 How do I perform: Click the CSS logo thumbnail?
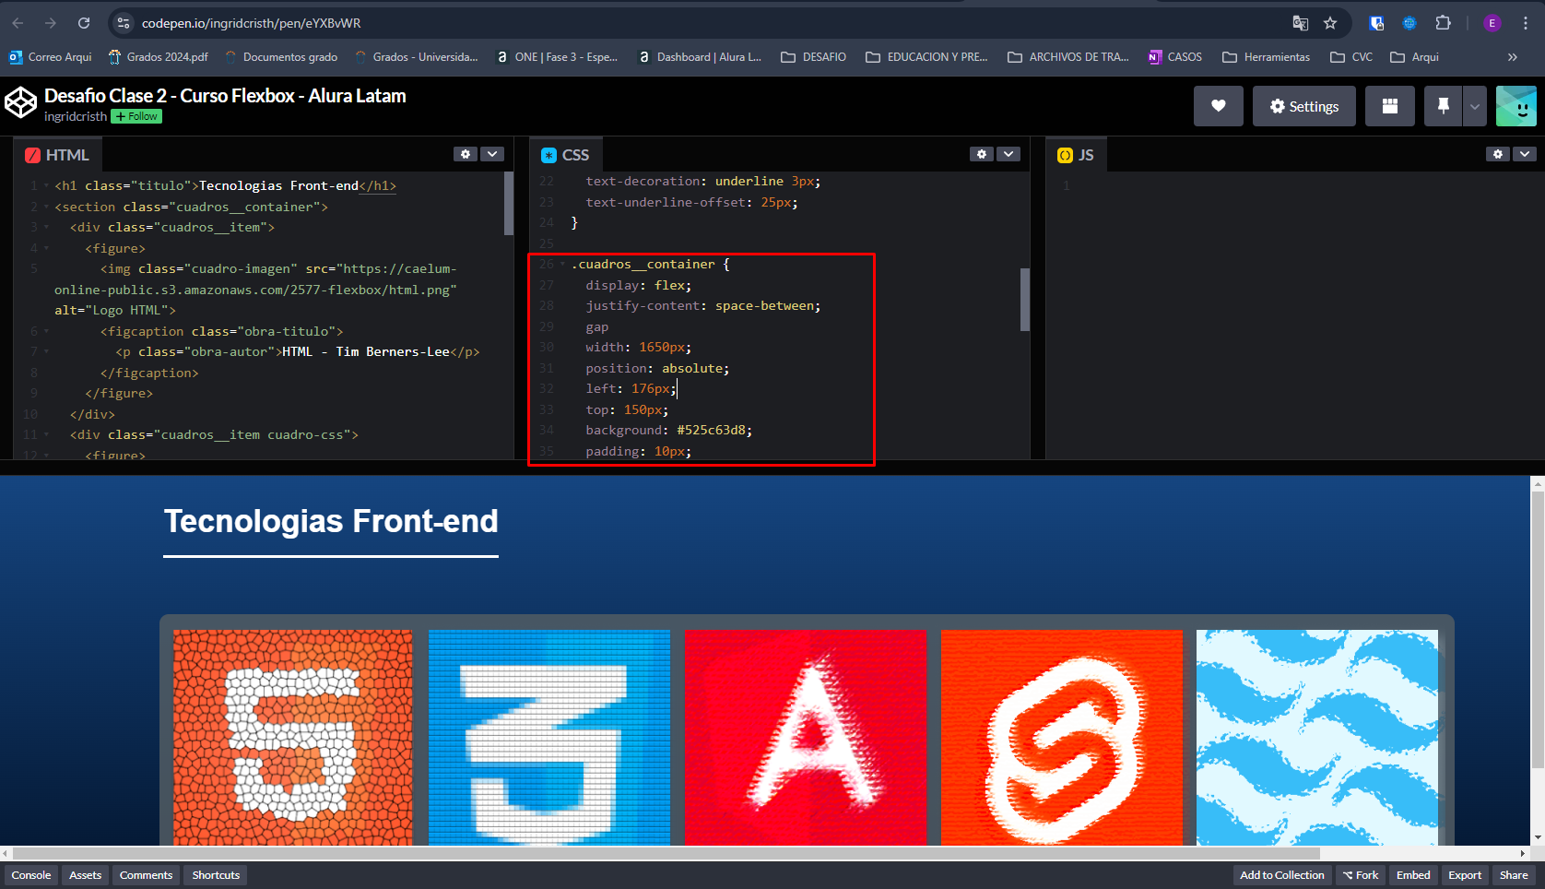click(549, 738)
